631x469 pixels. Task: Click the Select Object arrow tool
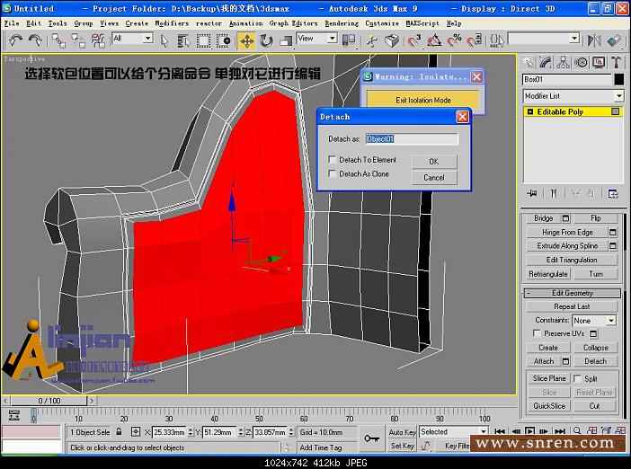[x=164, y=40]
